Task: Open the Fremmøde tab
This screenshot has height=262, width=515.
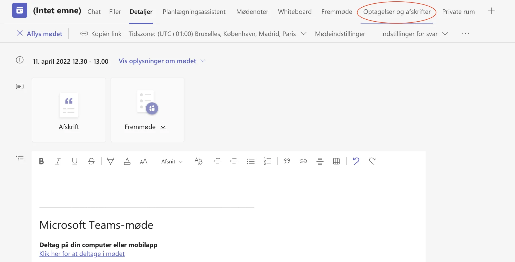Action: tap(337, 12)
